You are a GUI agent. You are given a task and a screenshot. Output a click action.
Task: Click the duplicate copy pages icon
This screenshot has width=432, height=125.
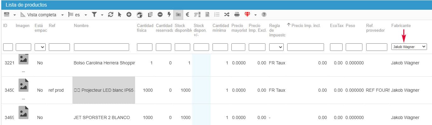tap(150, 14)
